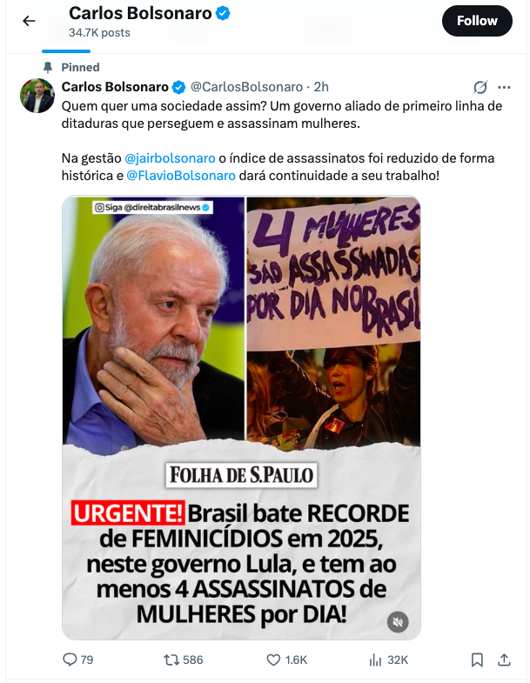This screenshot has width=530, height=683.
Task: Repost the post with 586 reposts
Action: click(x=184, y=660)
